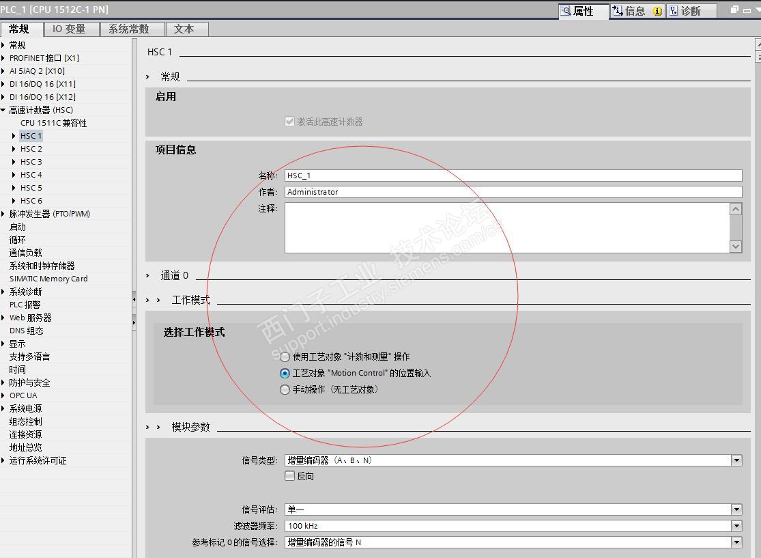Open 系统和时钟存储器 item

(x=42, y=266)
